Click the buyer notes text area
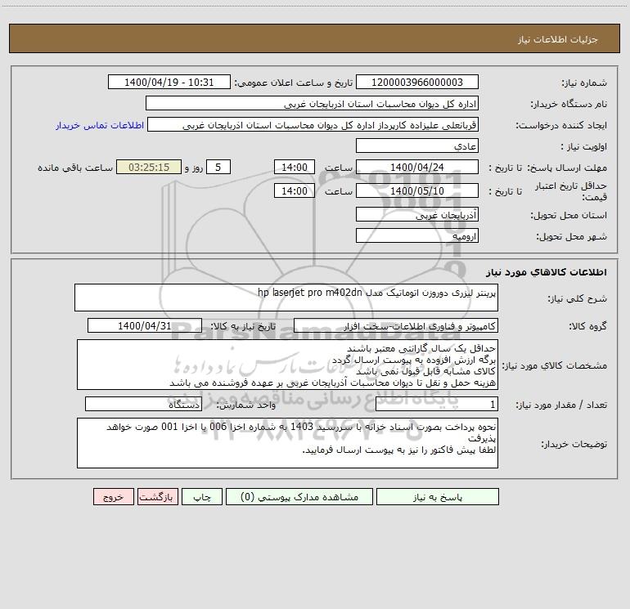630x609 pixels. [x=287, y=443]
